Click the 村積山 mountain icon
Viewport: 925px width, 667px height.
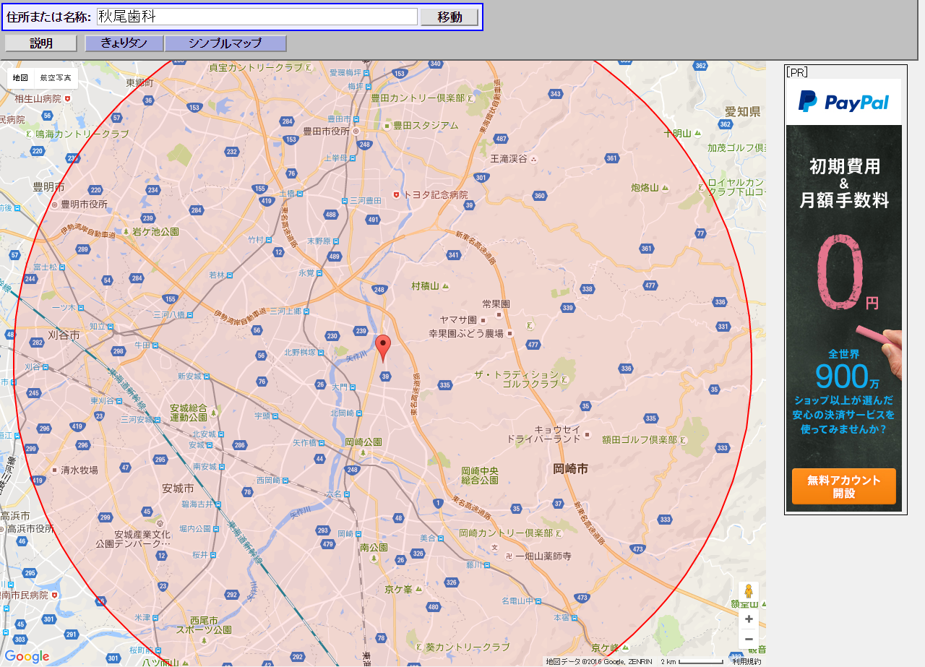[x=446, y=286]
